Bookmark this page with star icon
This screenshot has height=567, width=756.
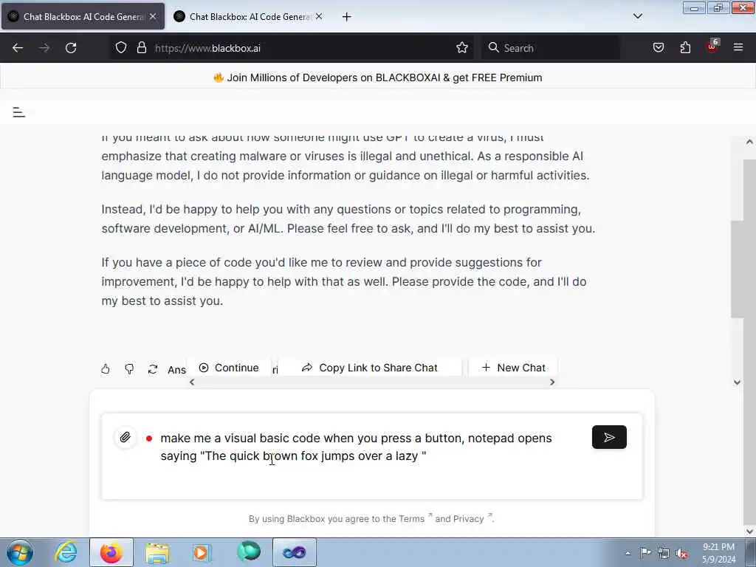point(462,48)
